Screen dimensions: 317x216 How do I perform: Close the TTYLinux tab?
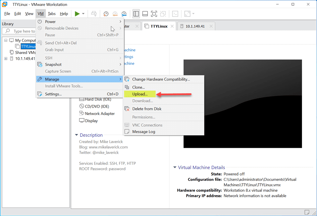coord(172,26)
